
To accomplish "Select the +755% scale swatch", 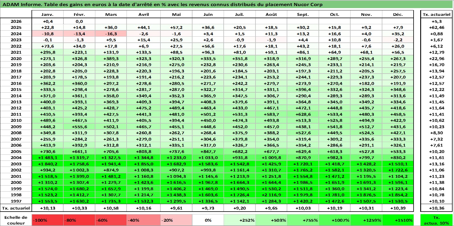I will point(303,220).
